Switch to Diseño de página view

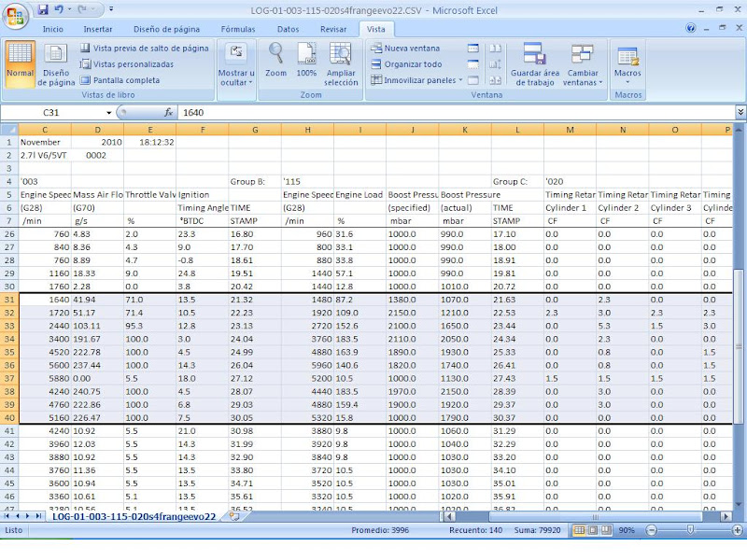pos(56,63)
